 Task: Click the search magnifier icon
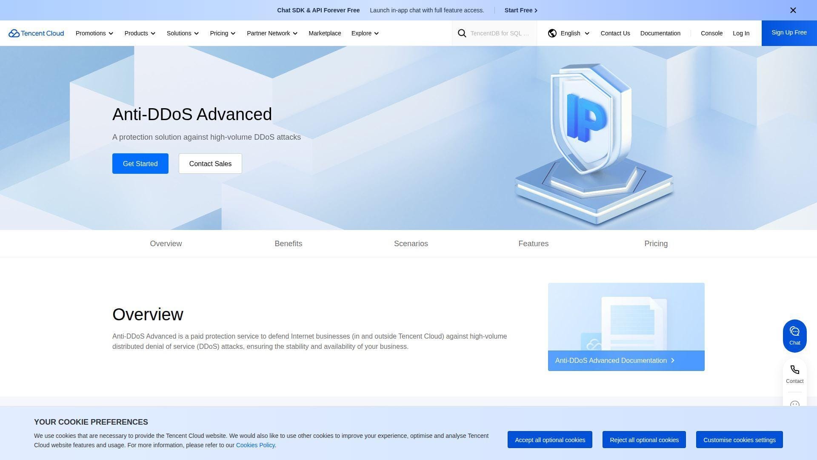pos(462,33)
